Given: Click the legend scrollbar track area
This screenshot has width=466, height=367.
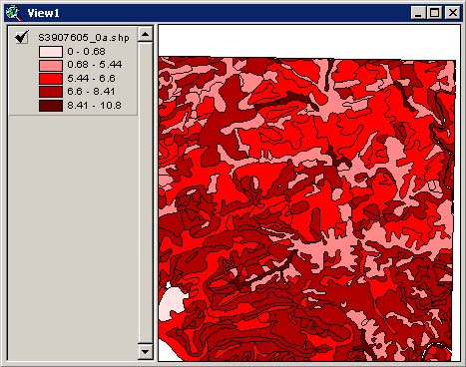Looking at the screenshot, I should click(146, 192).
